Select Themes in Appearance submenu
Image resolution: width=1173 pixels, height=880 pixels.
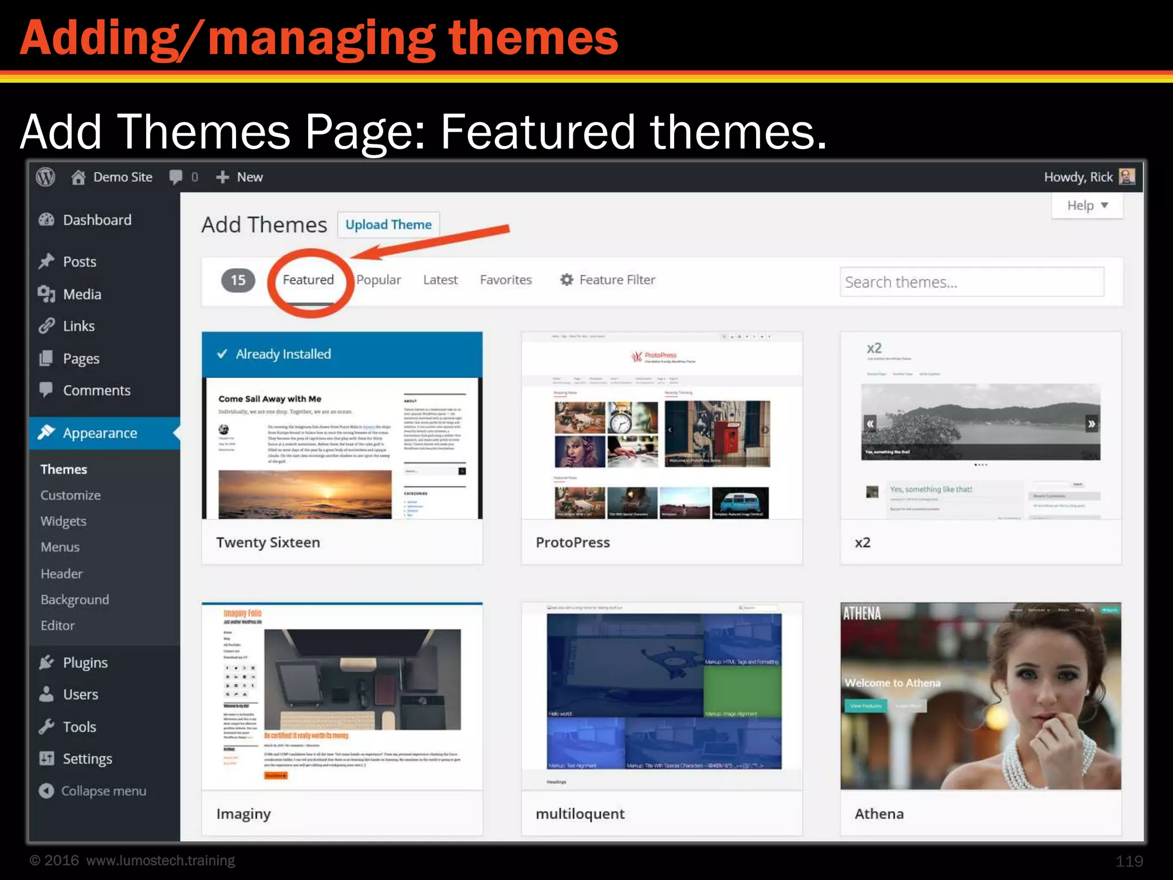[64, 469]
